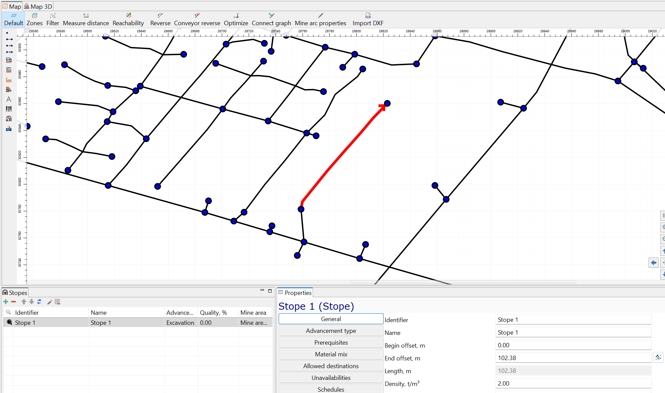Edit the Name field in Properties

coord(573,332)
